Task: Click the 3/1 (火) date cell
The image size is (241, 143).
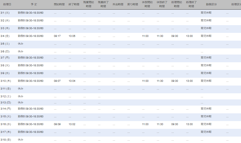Action: coord(5,13)
